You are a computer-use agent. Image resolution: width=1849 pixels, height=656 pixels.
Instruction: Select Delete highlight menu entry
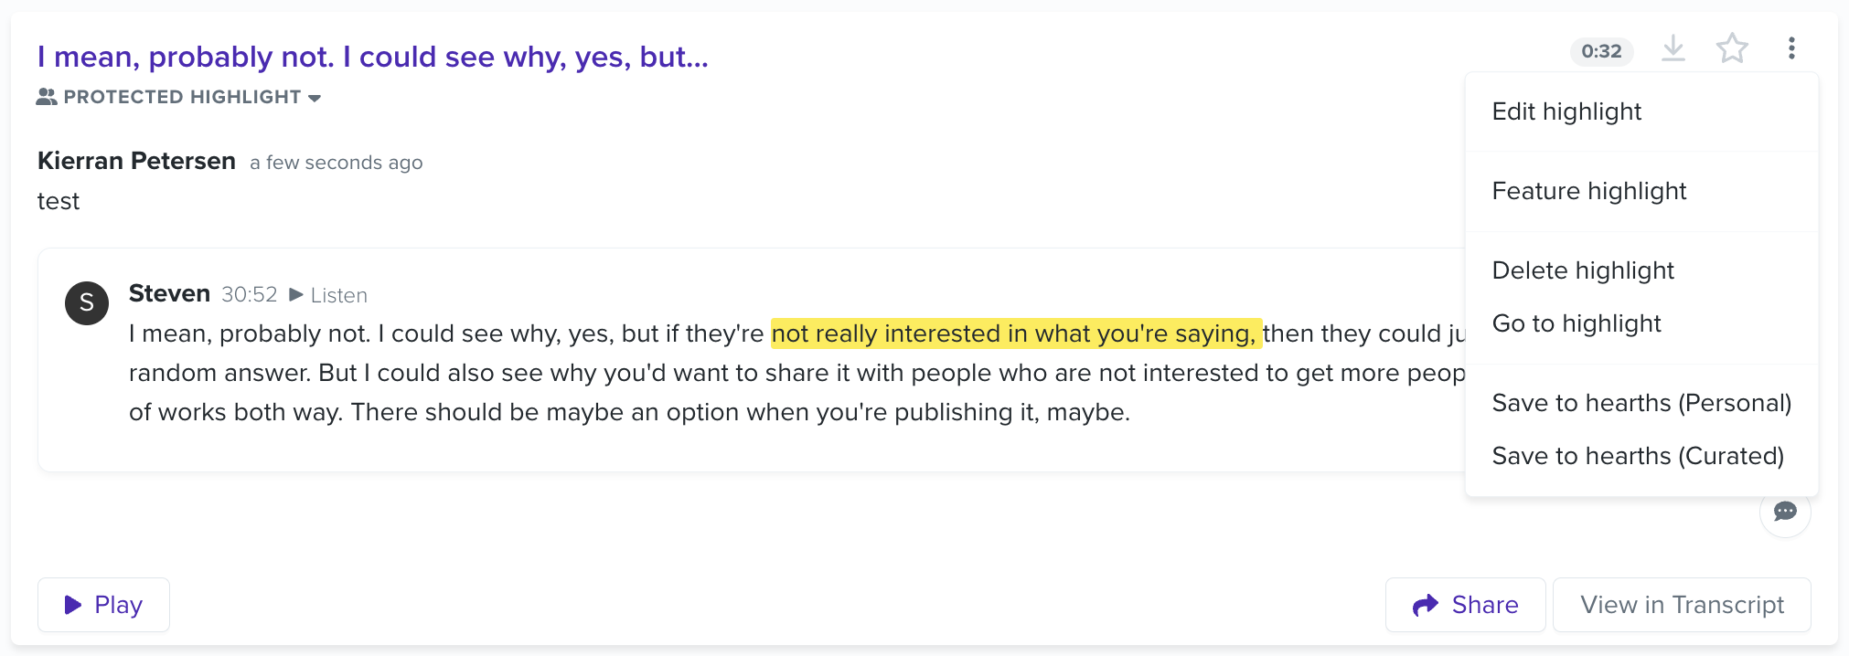tap(1582, 270)
